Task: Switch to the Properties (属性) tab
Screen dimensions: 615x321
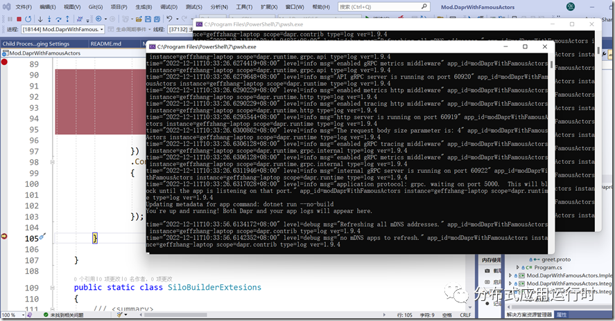Action: 562,314
